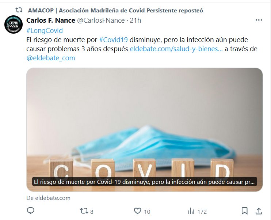
Task: Visit the @eldebate_com mention
Action: click(51, 58)
